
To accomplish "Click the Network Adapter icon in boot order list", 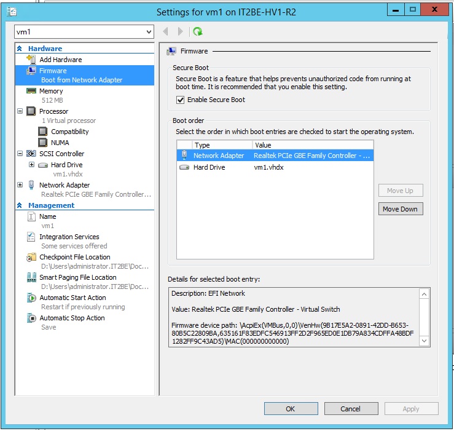I will pos(184,155).
